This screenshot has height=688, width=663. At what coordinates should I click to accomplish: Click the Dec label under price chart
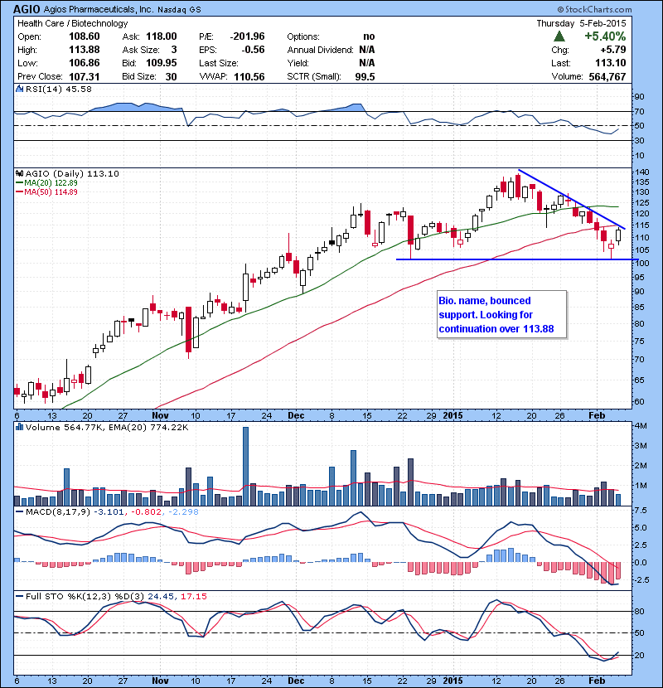coord(296,415)
